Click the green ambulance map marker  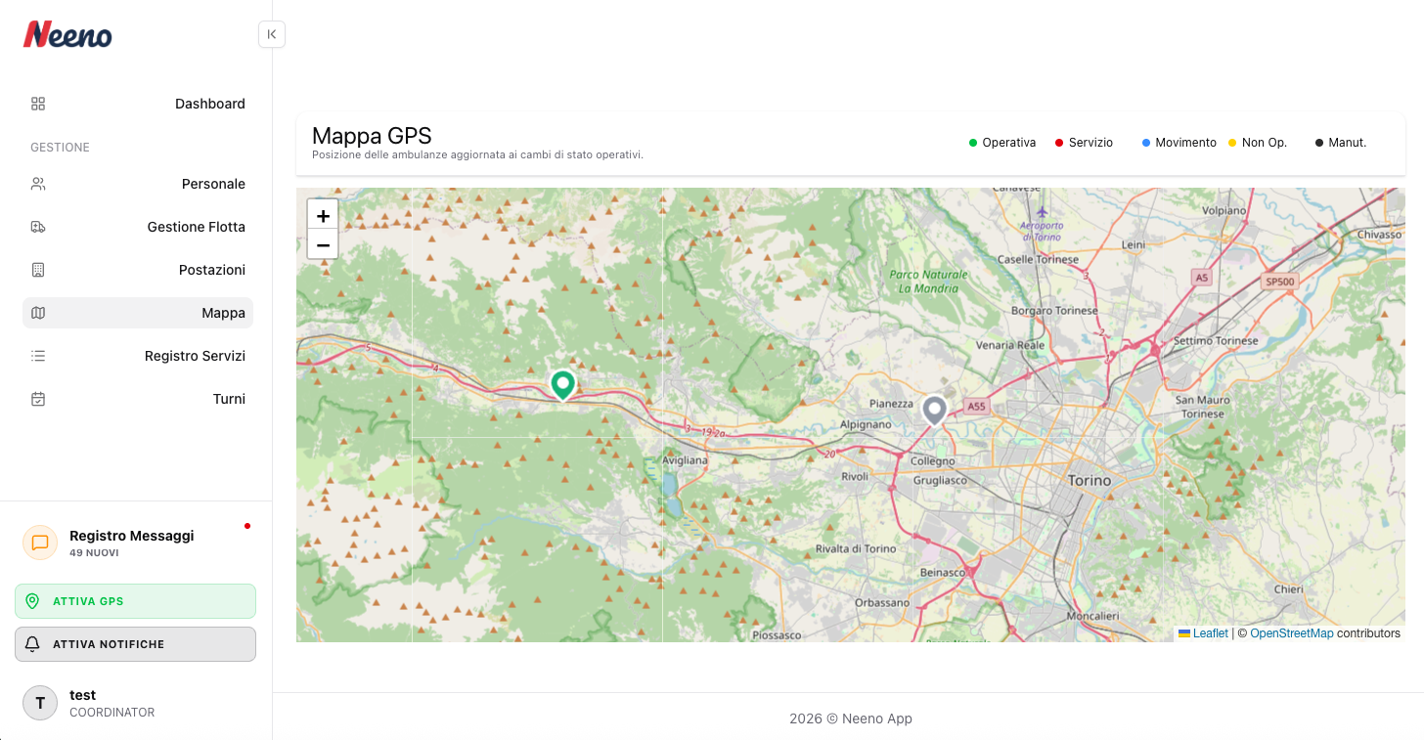pyautogui.click(x=562, y=385)
